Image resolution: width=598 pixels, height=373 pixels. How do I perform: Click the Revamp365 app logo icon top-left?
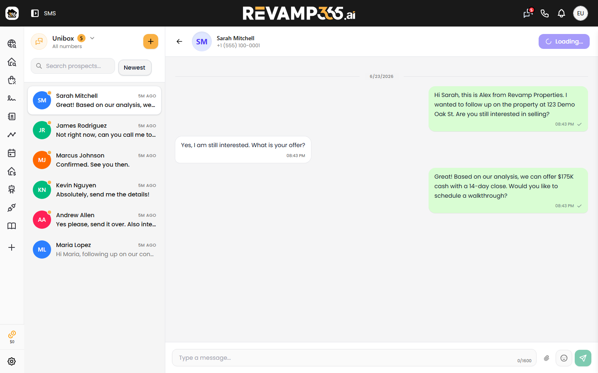click(x=12, y=13)
